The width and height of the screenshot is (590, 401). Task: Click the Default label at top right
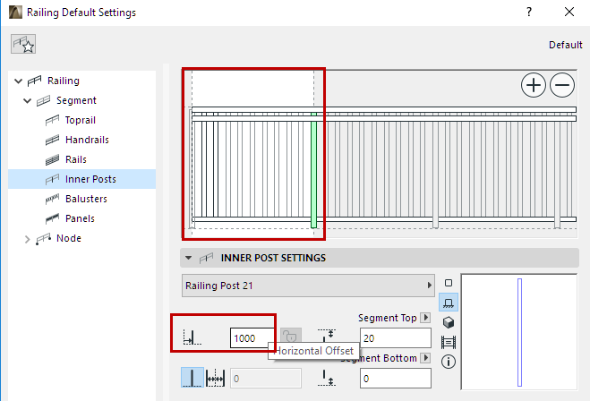566,45
